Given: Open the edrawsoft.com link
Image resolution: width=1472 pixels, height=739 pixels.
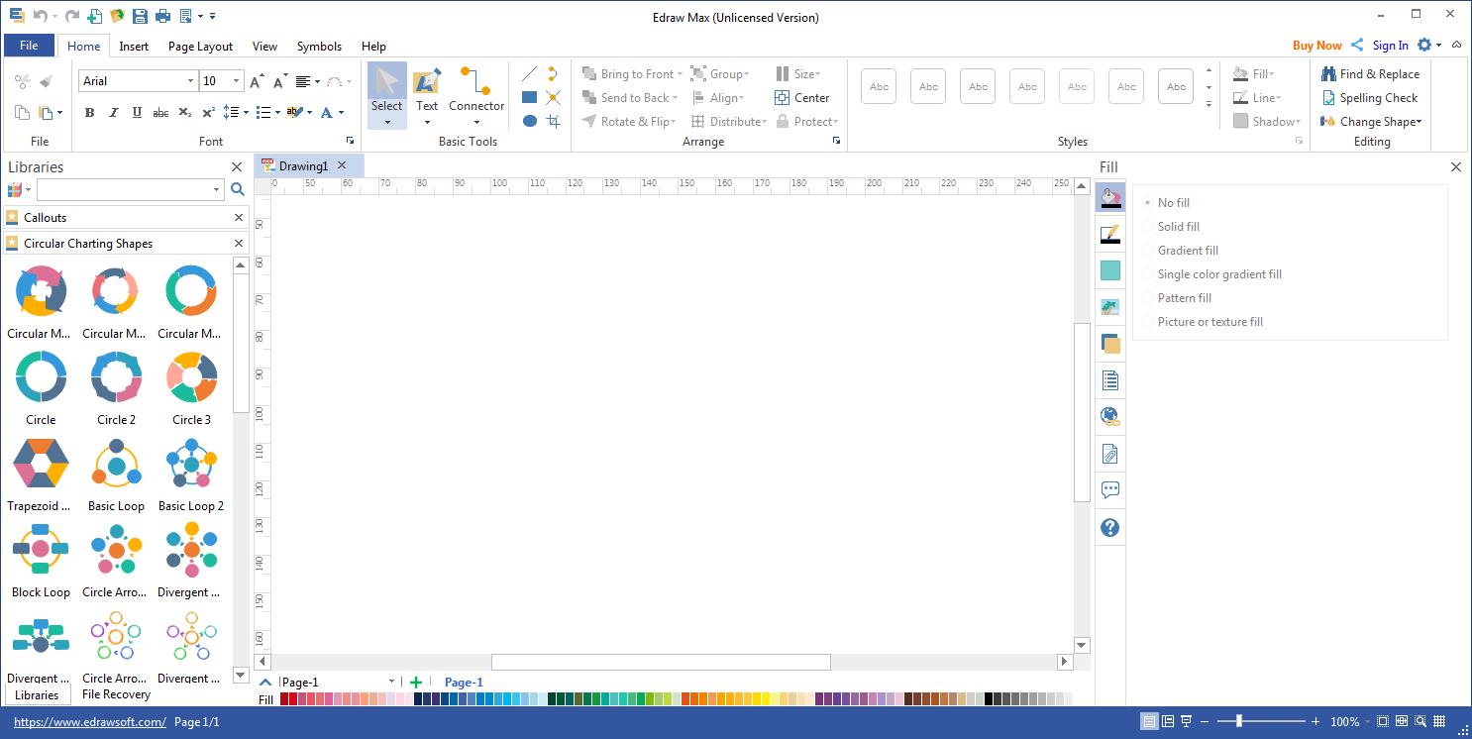Looking at the screenshot, I should click(x=90, y=722).
